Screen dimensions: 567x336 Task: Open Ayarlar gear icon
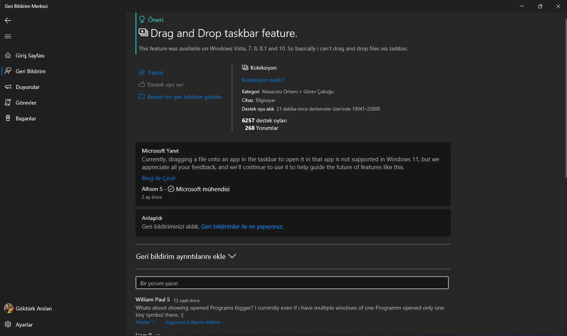coord(8,325)
